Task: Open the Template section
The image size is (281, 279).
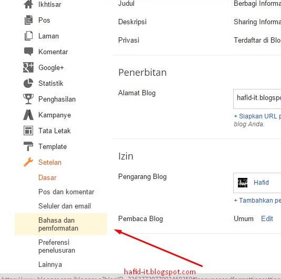Action: [x=53, y=146]
